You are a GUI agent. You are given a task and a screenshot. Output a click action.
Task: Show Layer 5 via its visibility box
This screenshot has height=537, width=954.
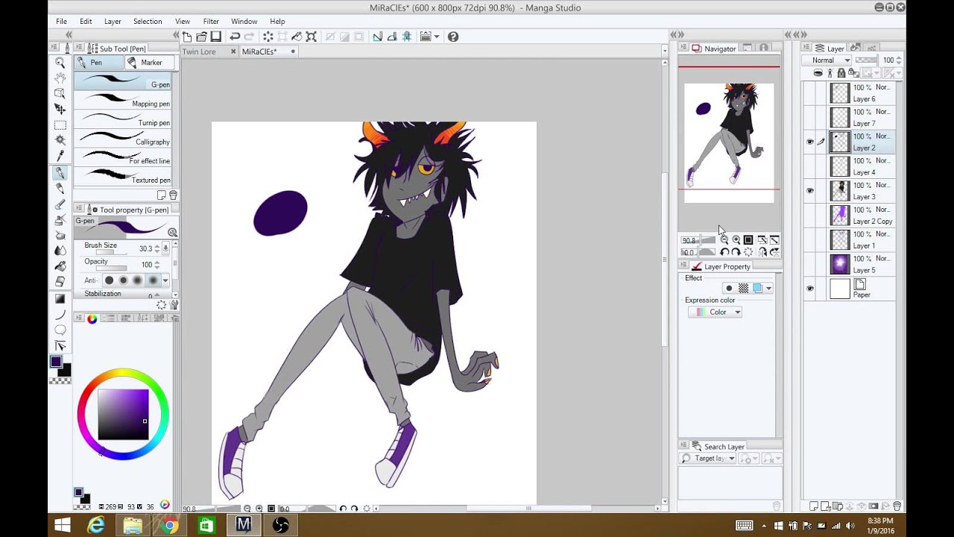tap(810, 264)
